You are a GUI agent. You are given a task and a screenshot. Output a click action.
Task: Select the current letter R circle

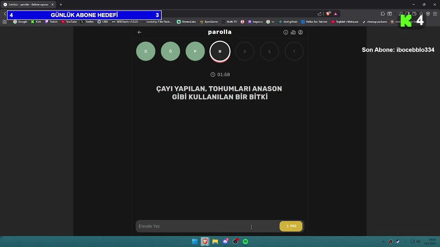pyautogui.click(x=220, y=51)
